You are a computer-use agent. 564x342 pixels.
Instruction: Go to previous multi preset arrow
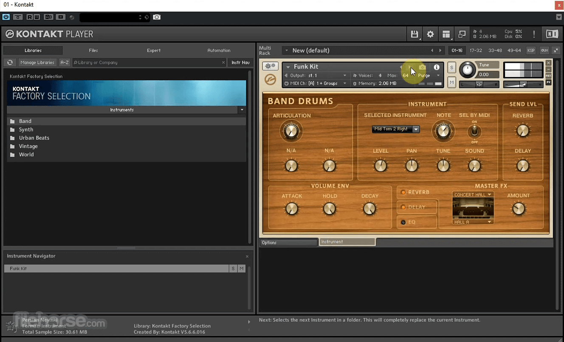pos(432,50)
